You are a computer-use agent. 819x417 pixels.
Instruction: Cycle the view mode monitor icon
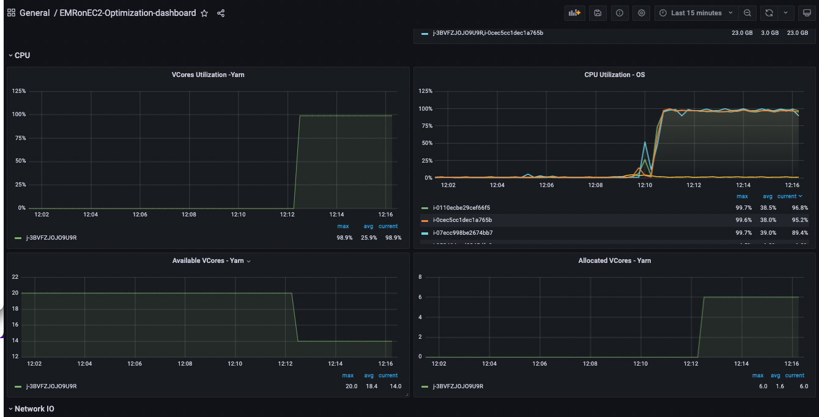807,13
